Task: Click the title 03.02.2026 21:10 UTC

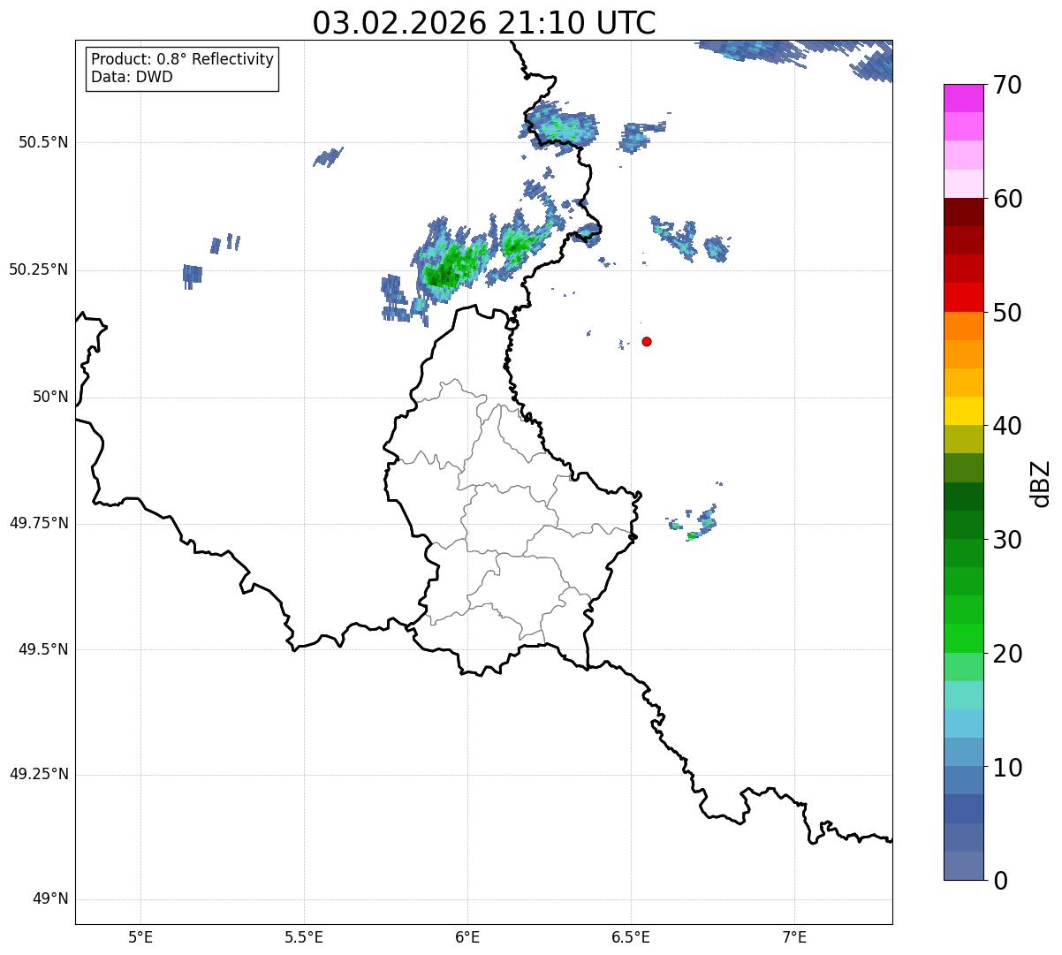Action: pyautogui.click(x=484, y=23)
